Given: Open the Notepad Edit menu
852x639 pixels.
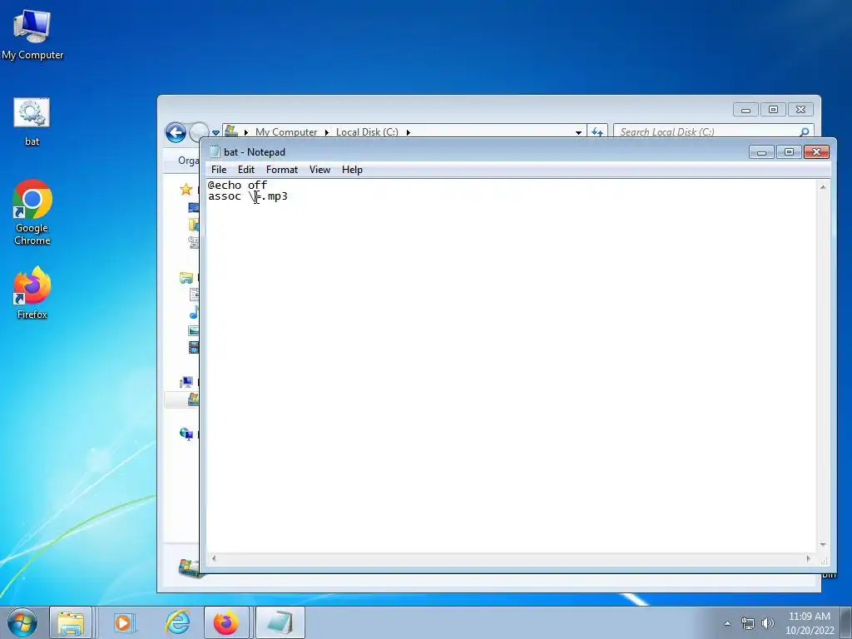Looking at the screenshot, I should [246, 170].
